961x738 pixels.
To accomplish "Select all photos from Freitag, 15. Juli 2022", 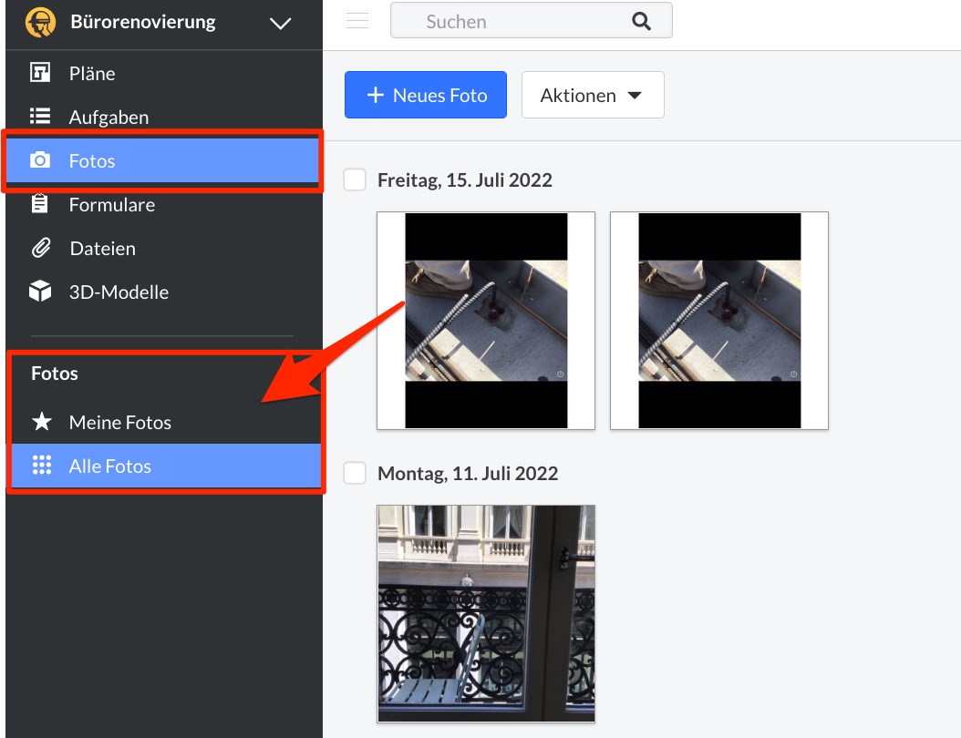I will pos(355,179).
